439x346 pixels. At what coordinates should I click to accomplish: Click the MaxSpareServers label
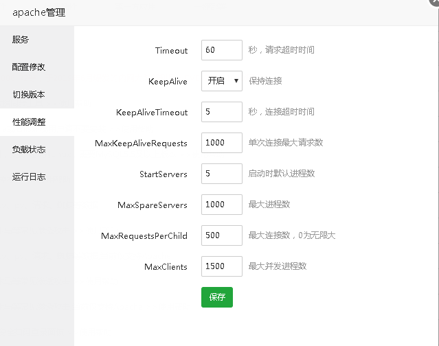point(153,205)
